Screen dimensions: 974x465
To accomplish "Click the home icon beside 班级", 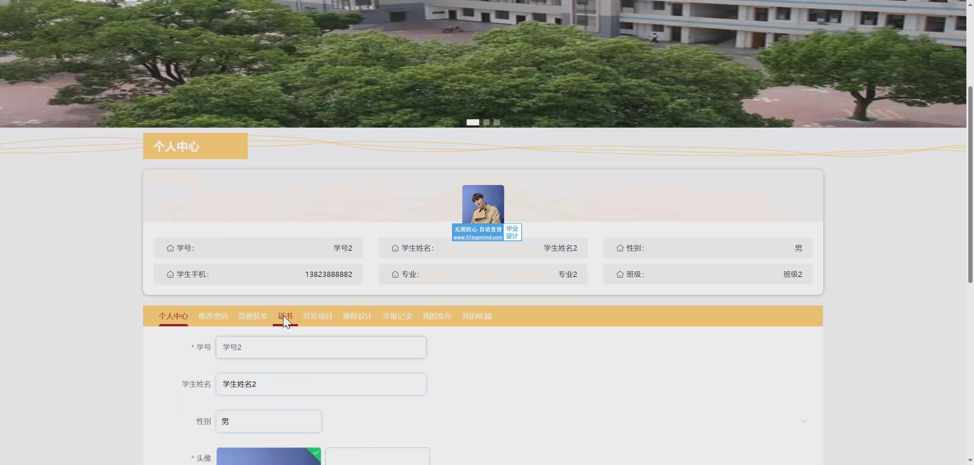I will click(x=620, y=274).
